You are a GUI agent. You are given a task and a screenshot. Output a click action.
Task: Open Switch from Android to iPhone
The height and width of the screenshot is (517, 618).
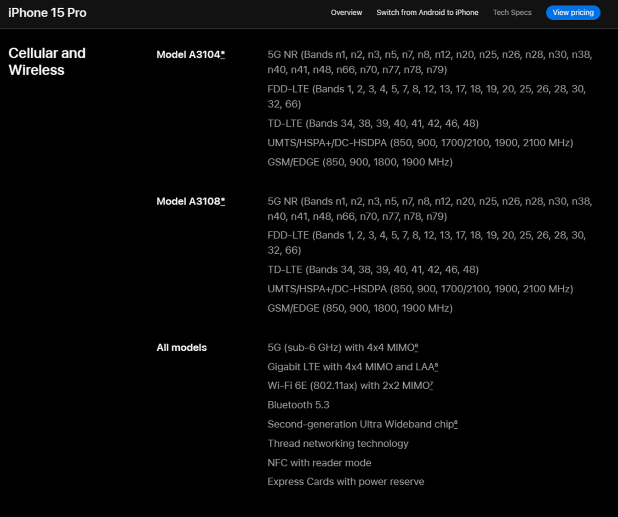tap(427, 12)
